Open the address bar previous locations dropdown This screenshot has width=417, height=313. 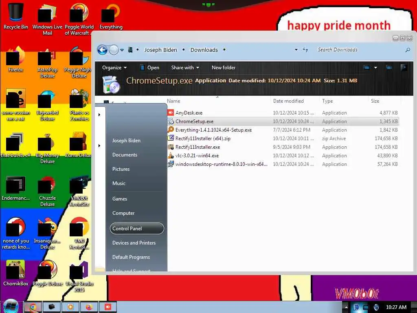pos(296,50)
